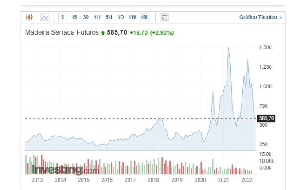The height and width of the screenshot is (190, 293).
Task: Click the 585,70 current price tag on axis
Action: pyautogui.click(x=267, y=118)
